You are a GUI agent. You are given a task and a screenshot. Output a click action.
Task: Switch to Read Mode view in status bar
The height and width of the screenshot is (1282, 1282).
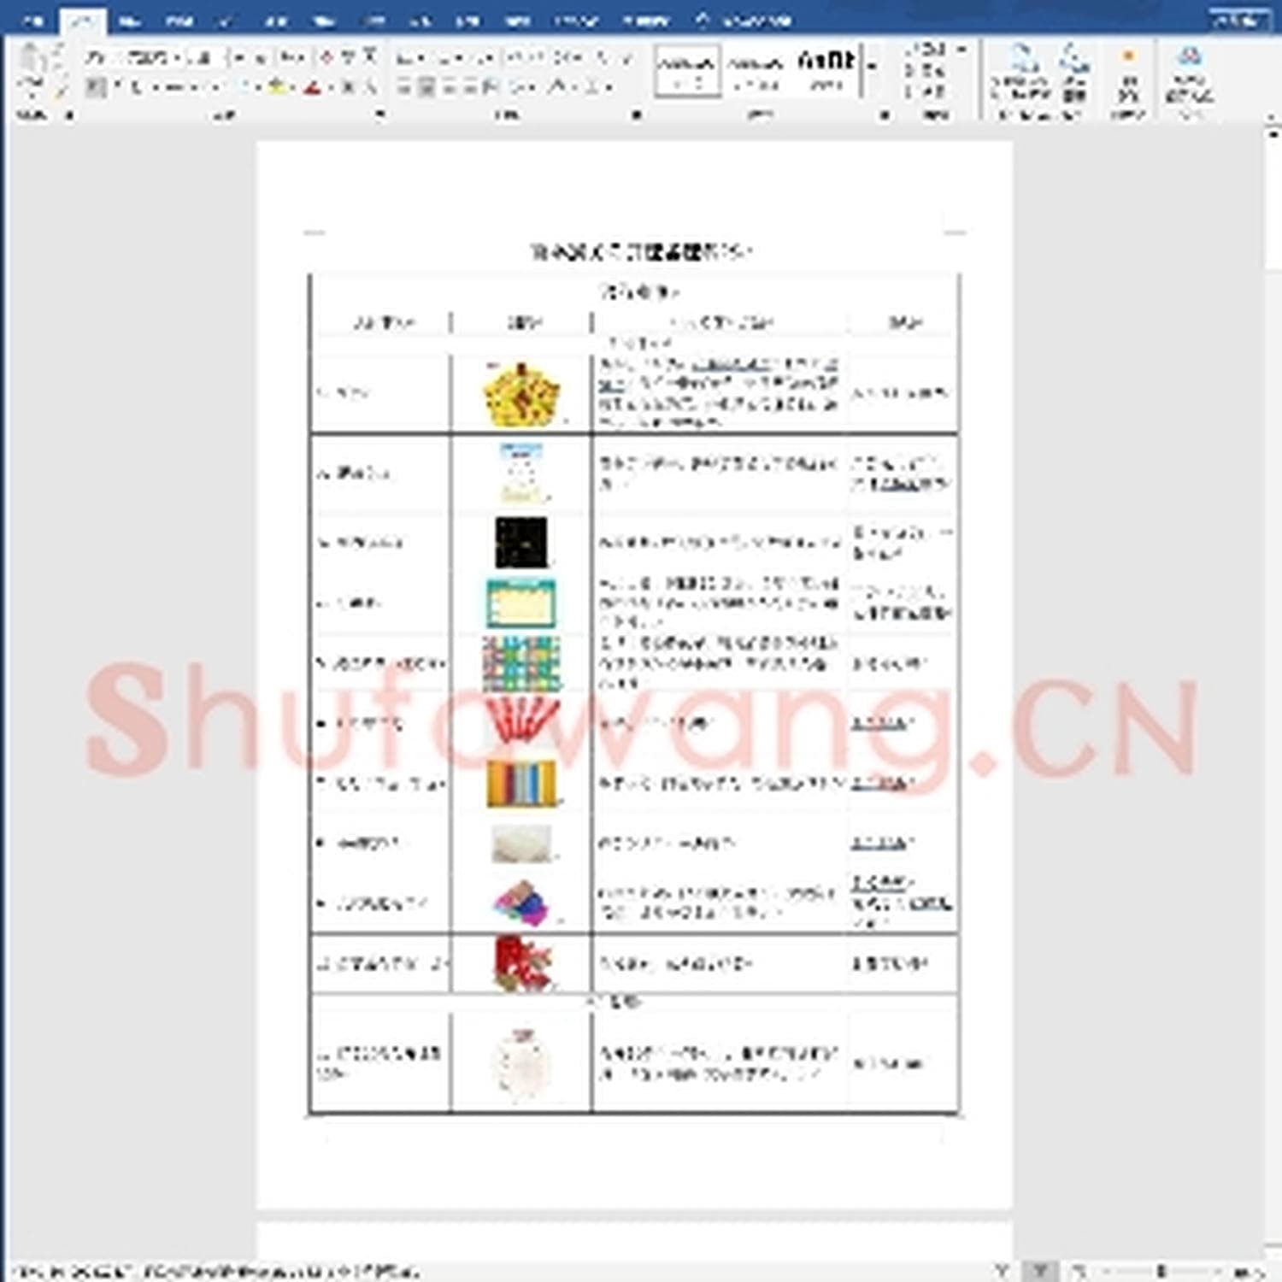(1002, 1272)
